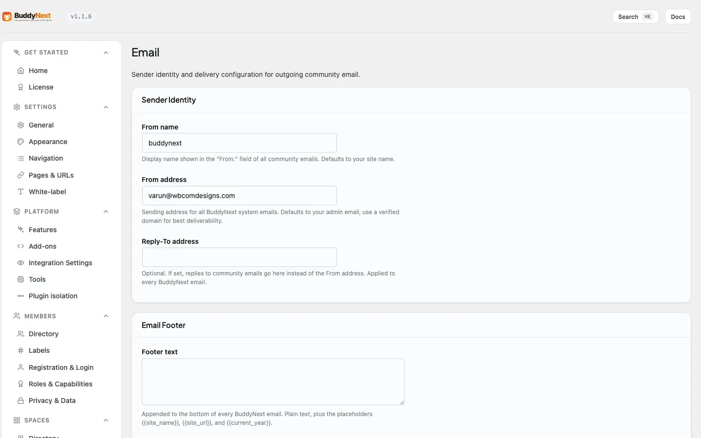701x438 pixels.
Task: Open Registration & Login settings
Action: (x=61, y=367)
